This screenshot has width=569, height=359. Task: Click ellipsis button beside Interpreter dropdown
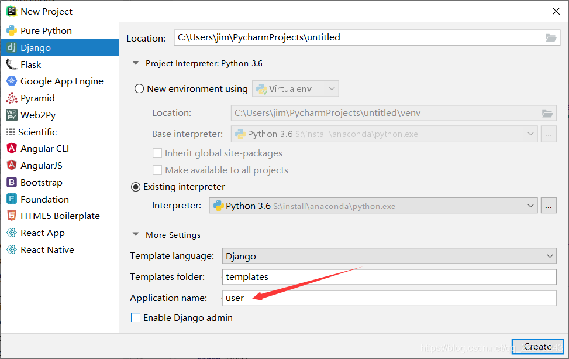(549, 206)
